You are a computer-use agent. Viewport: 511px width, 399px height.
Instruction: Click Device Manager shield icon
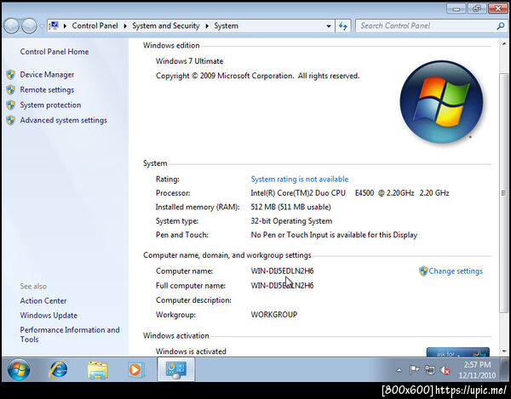11,75
